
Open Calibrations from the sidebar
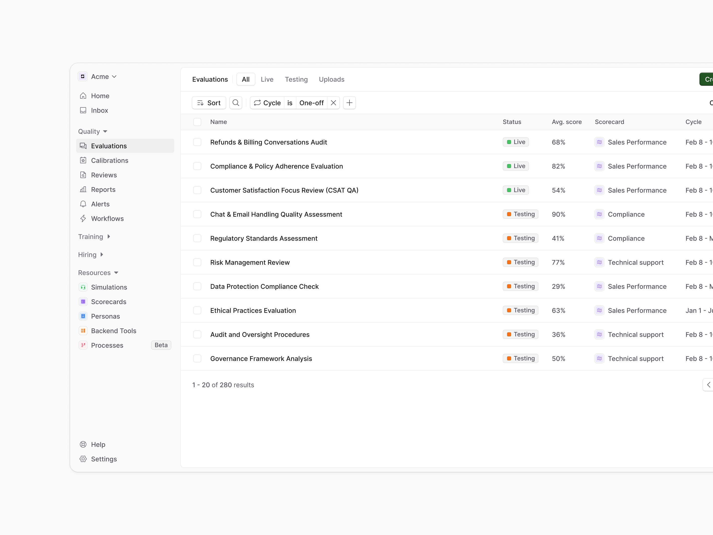pos(109,160)
